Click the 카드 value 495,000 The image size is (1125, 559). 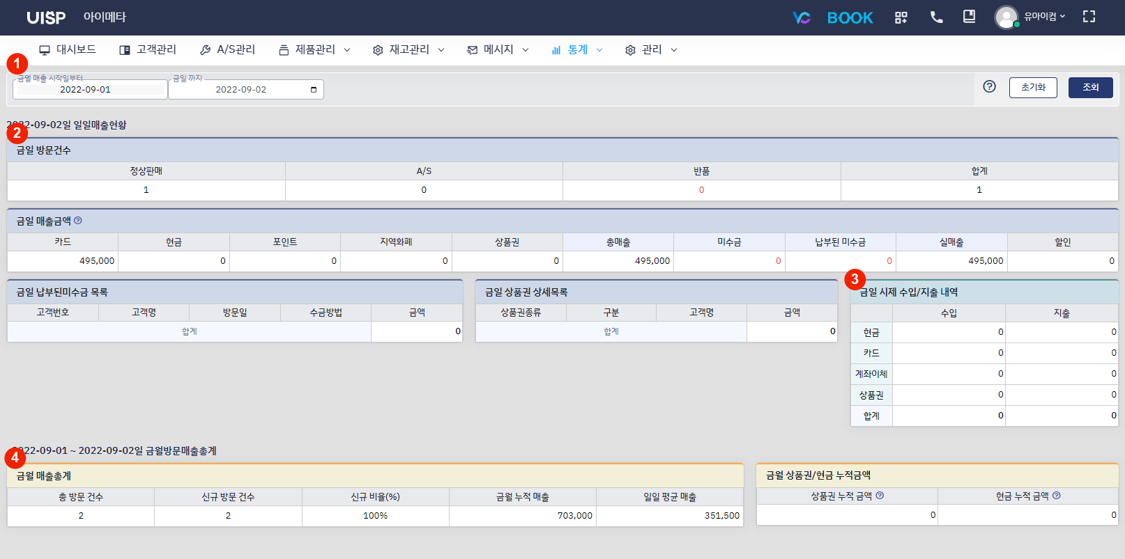tap(97, 261)
